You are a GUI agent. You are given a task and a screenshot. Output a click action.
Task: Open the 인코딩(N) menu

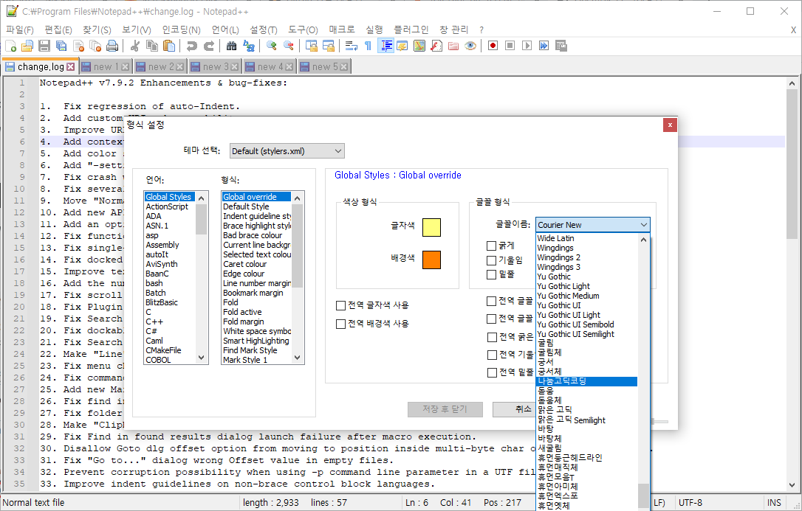tap(181, 30)
